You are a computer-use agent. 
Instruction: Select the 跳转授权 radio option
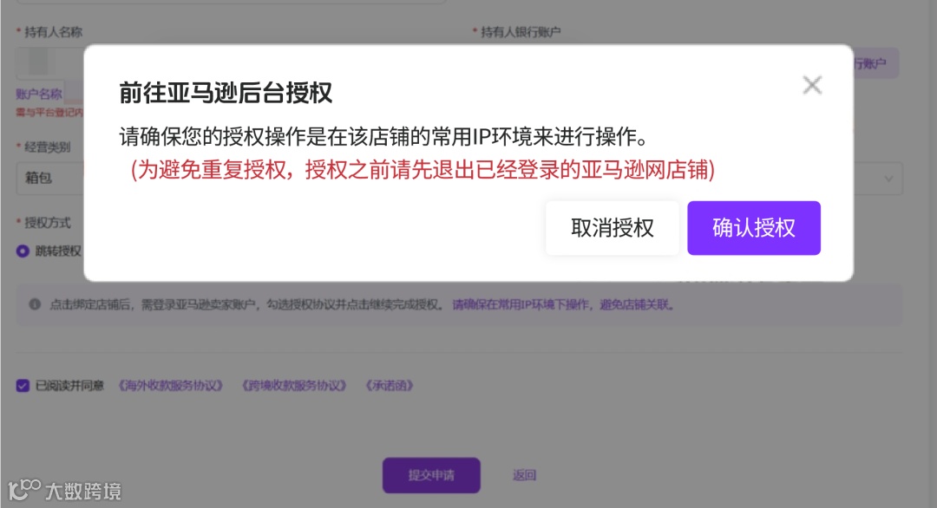tap(23, 251)
